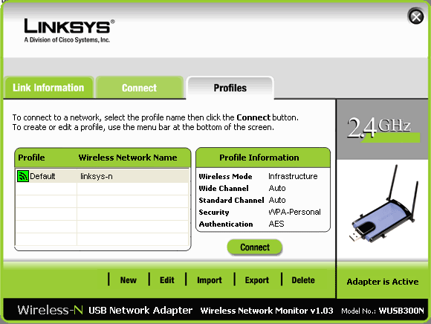Click the Profile column header
The width and height of the screenshot is (431, 324).
point(31,158)
